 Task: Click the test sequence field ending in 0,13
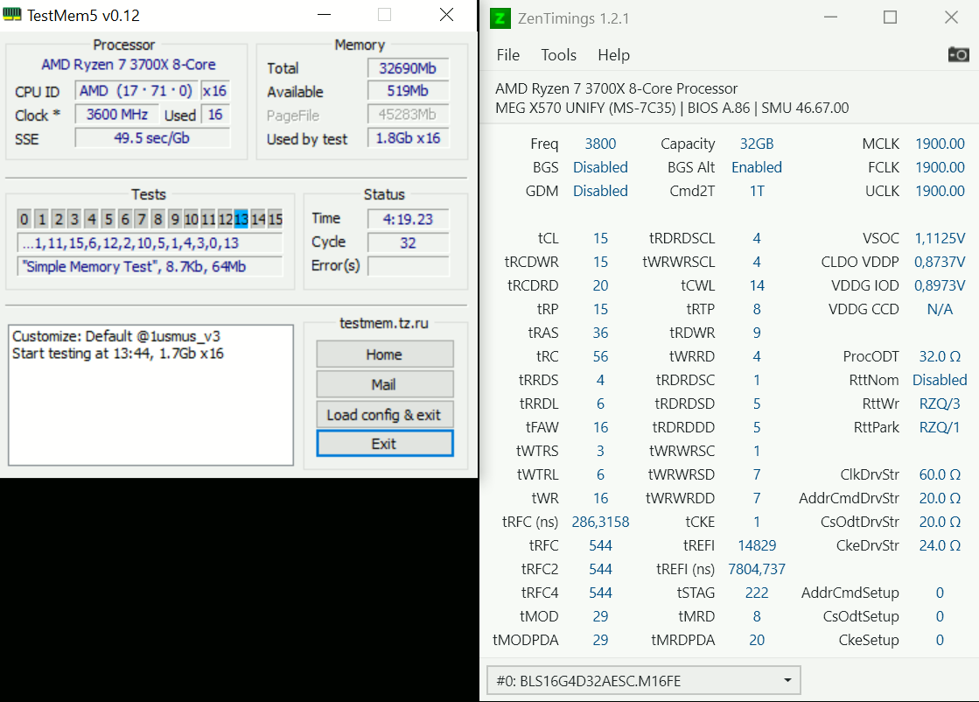150,243
